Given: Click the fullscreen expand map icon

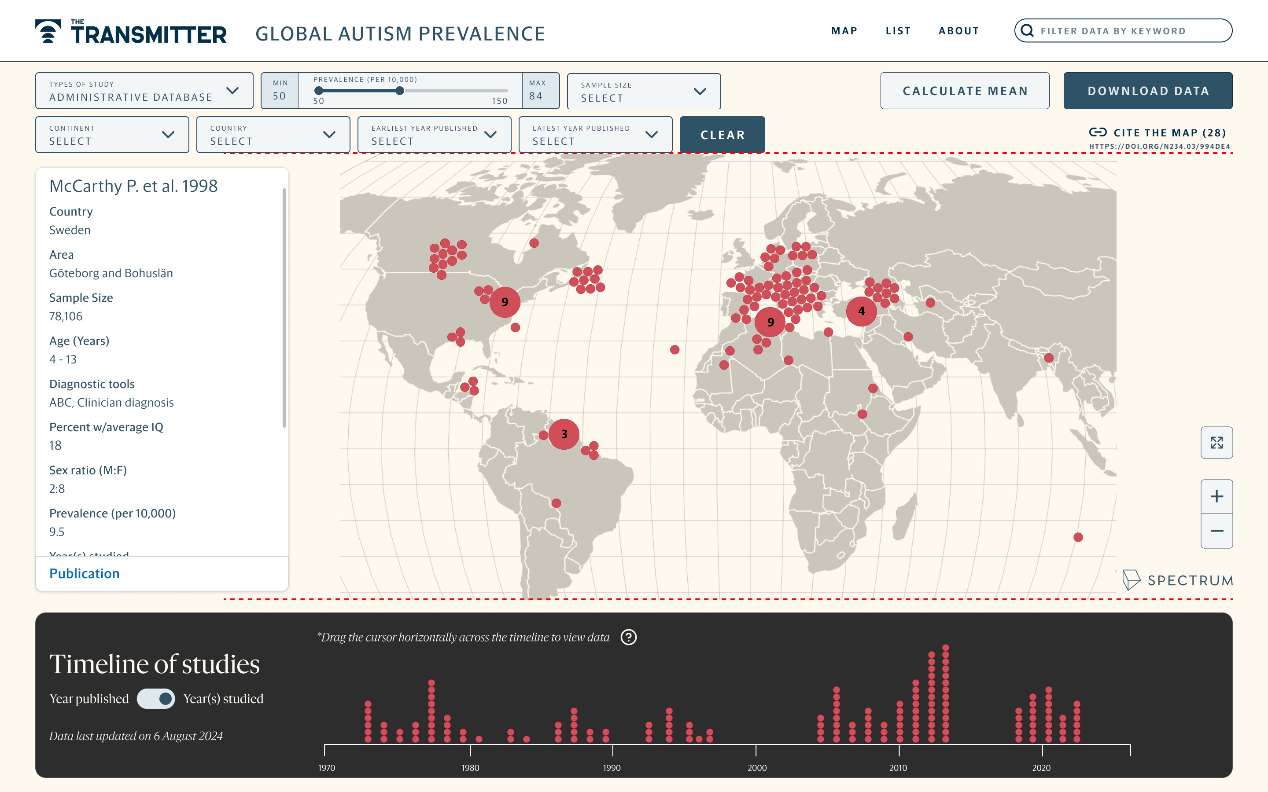Looking at the screenshot, I should click(1216, 443).
